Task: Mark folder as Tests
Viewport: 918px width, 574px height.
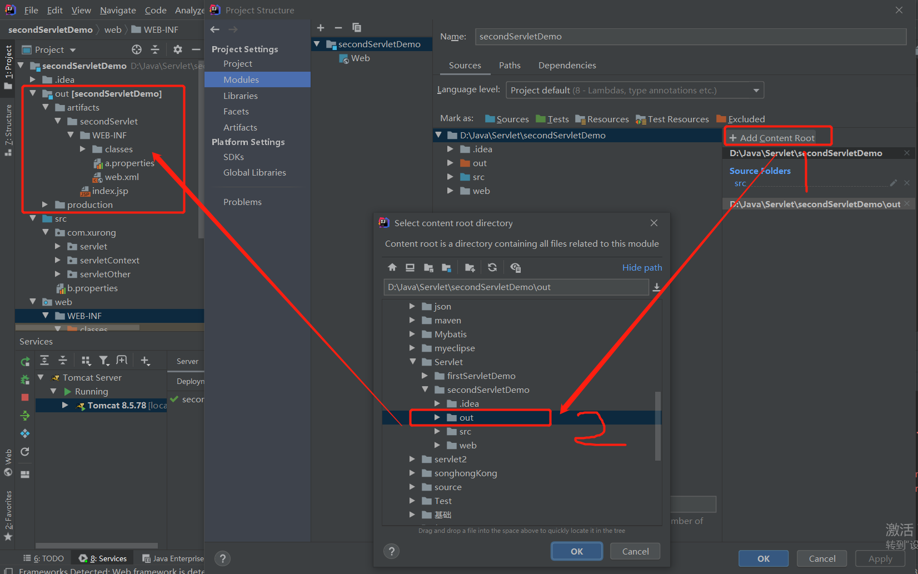Action: pos(552,119)
